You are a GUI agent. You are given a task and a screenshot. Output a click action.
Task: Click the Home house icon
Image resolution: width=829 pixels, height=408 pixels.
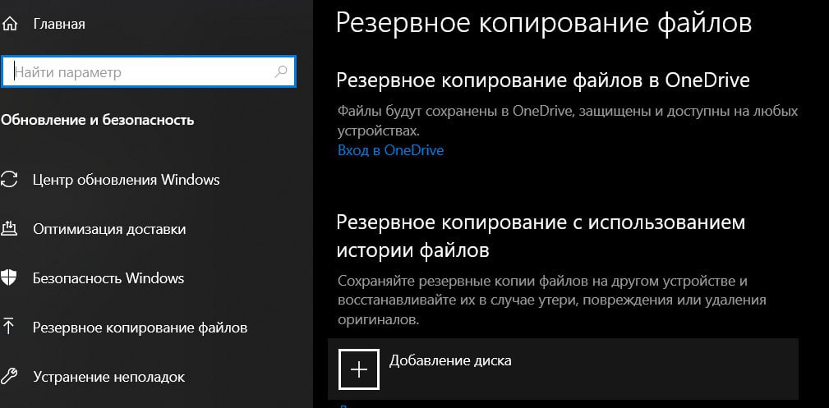pos(10,24)
